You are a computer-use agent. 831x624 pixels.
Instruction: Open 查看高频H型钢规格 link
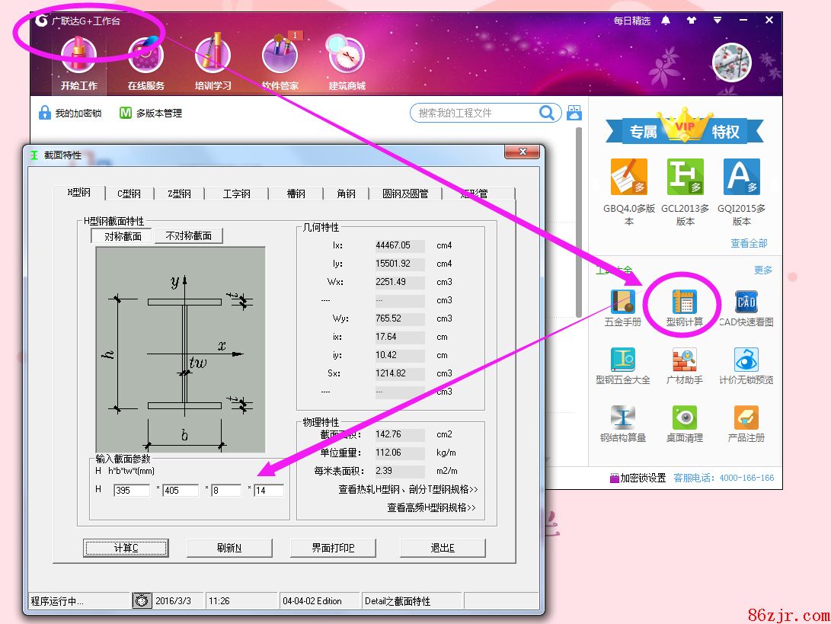[431, 507]
